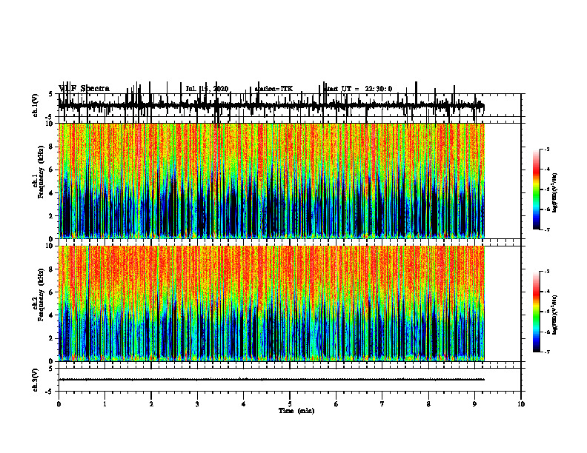Click the "-5" tick label of ch.3(V) axis
Screen dimensions: 587x453
tap(50, 392)
